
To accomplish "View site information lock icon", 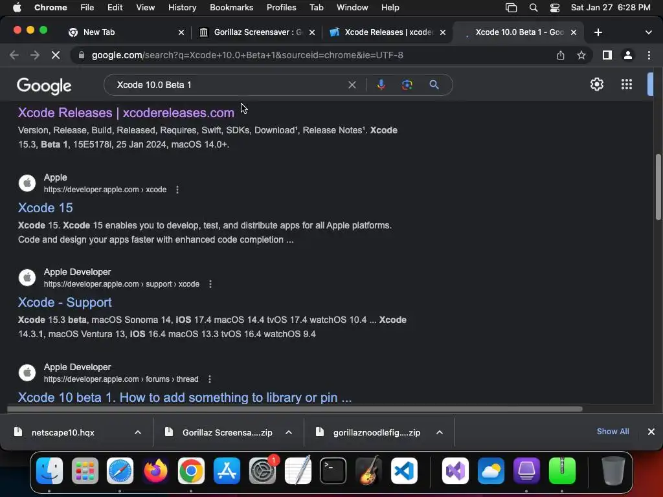I will coord(82,55).
